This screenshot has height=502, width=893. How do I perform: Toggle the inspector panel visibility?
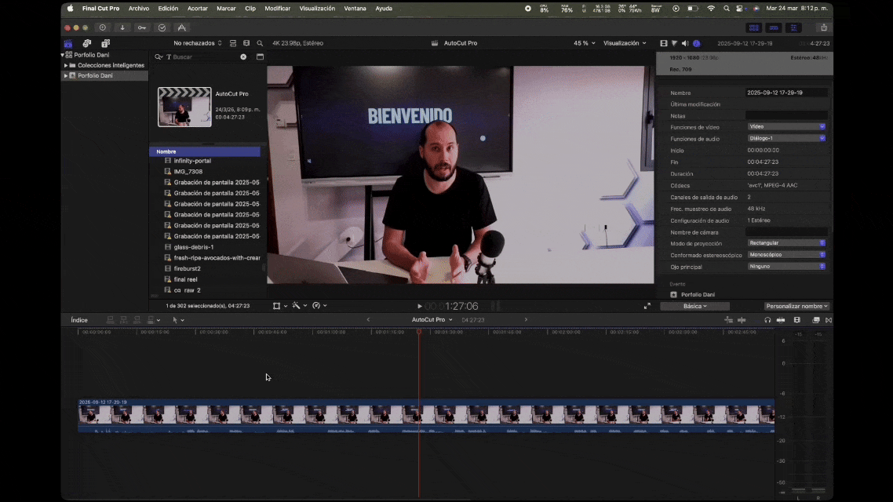click(x=793, y=27)
